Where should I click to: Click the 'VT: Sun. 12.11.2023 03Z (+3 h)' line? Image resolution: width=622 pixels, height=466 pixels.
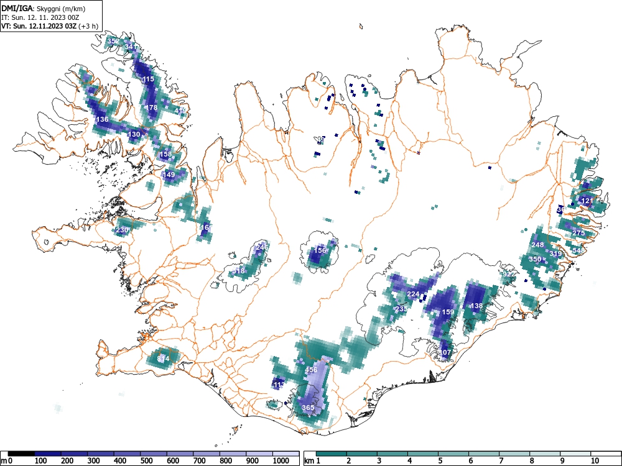coord(50,26)
